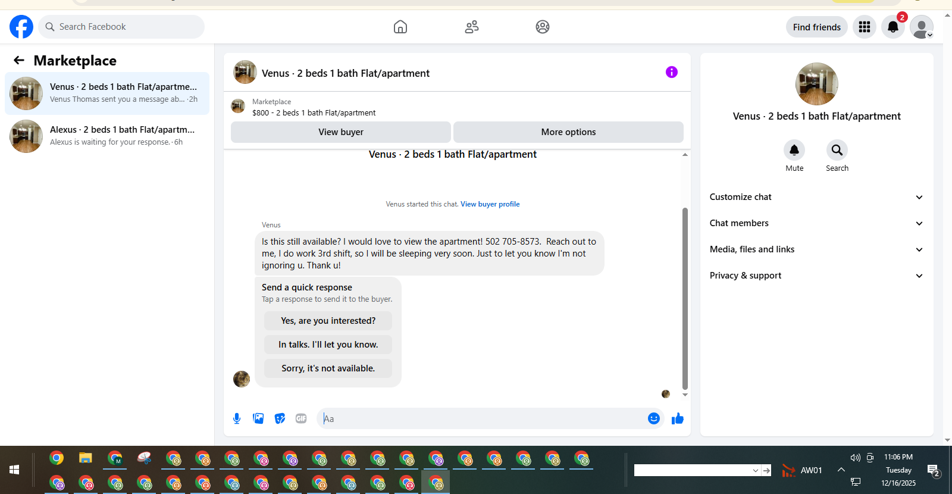Click the first plain Chrome taskbar icon

tap(57, 458)
